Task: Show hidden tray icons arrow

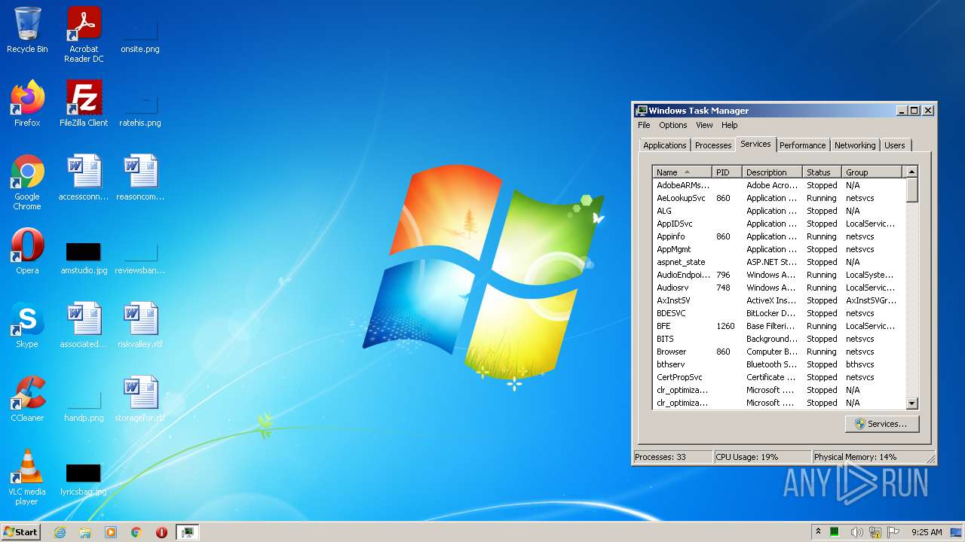Action: [818, 532]
